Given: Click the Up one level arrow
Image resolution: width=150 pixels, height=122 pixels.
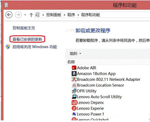Looking at the screenshot, I should 31,15.
